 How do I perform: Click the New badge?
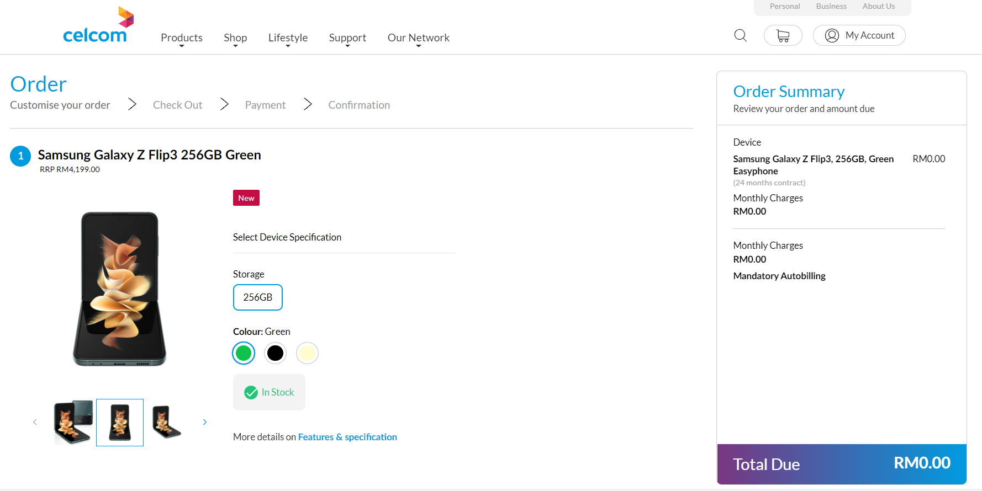point(246,198)
